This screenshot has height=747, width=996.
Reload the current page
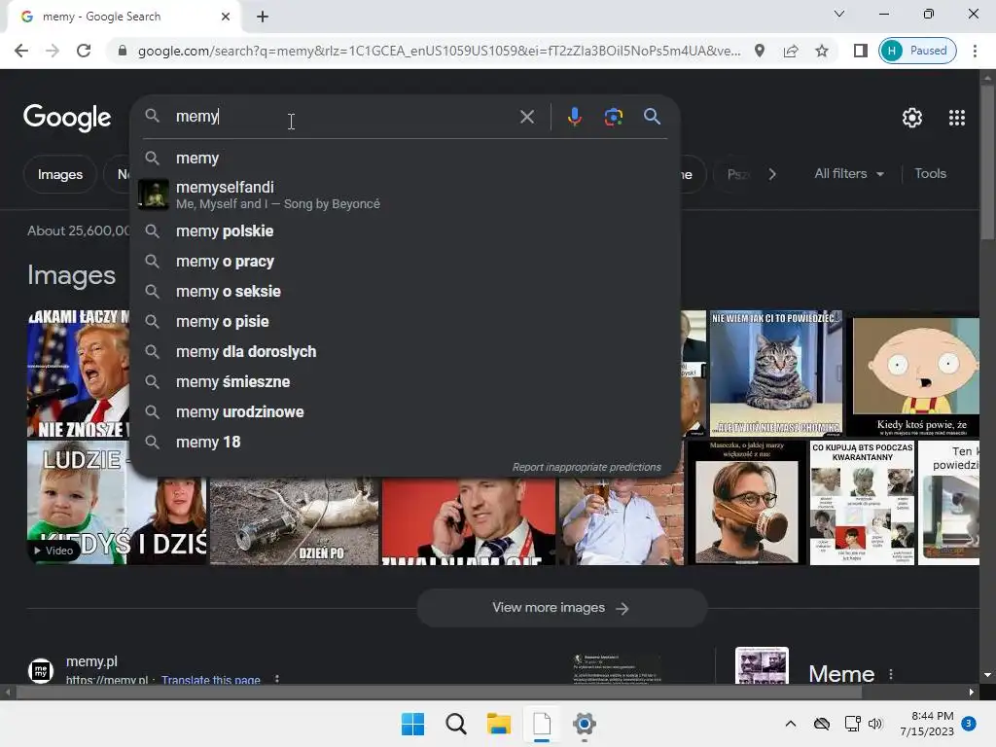coord(84,51)
